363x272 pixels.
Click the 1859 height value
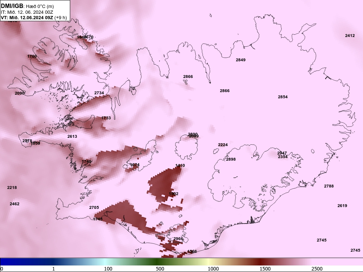click(x=36, y=143)
